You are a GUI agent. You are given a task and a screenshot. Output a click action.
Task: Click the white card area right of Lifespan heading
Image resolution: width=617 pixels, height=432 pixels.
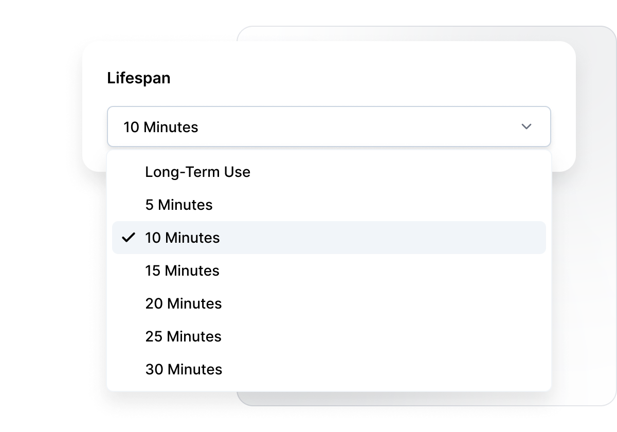coord(360,78)
